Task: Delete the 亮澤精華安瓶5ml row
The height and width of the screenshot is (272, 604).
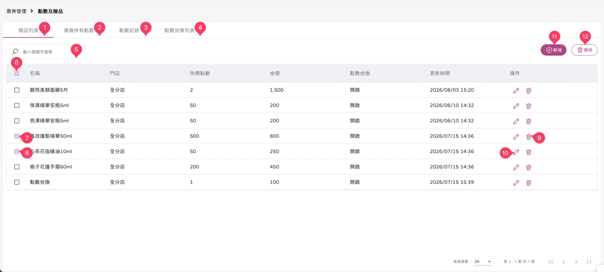Action: tap(528, 121)
